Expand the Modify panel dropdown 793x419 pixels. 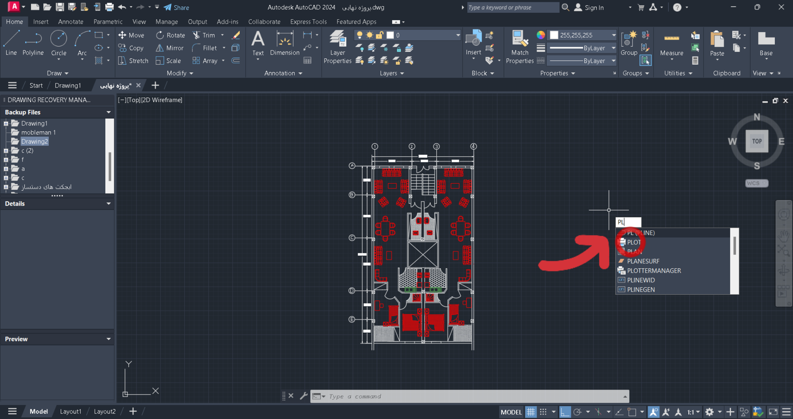pyautogui.click(x=180, y=73)
